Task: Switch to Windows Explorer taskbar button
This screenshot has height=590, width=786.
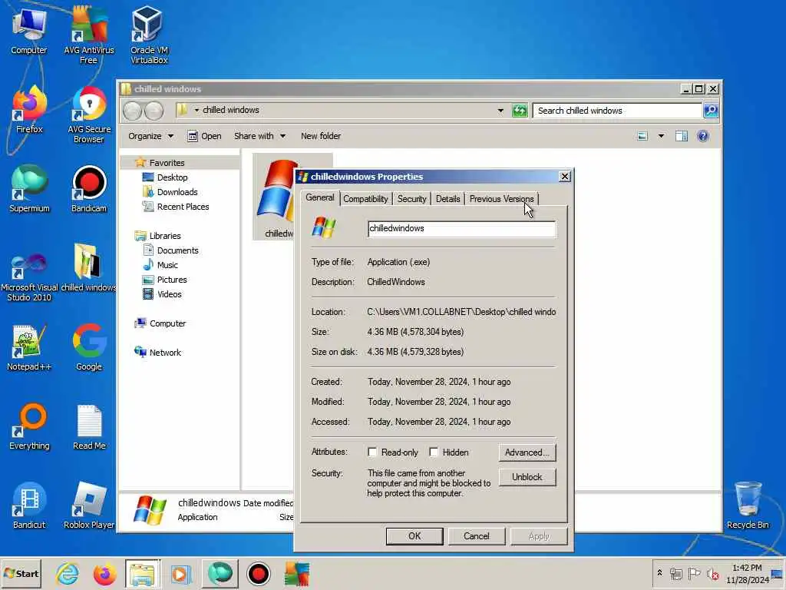Action: pyautogui.click(x=142, y=574)
